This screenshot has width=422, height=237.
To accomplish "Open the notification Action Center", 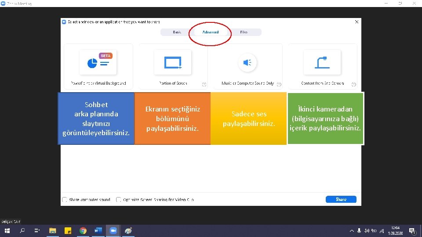I will pyautogui.click(x=412, y=231).
